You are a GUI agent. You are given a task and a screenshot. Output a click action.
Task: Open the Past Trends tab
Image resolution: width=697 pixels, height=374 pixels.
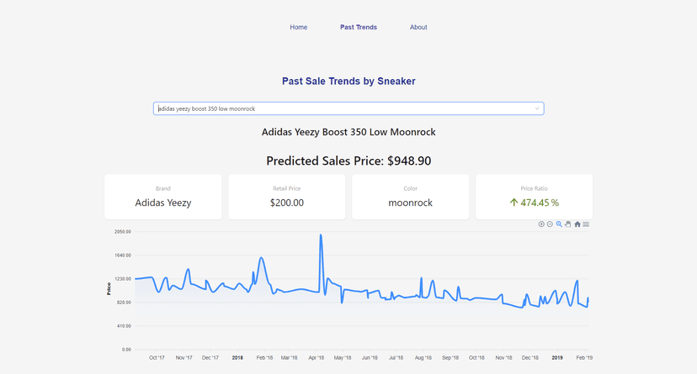pos(359,27)
